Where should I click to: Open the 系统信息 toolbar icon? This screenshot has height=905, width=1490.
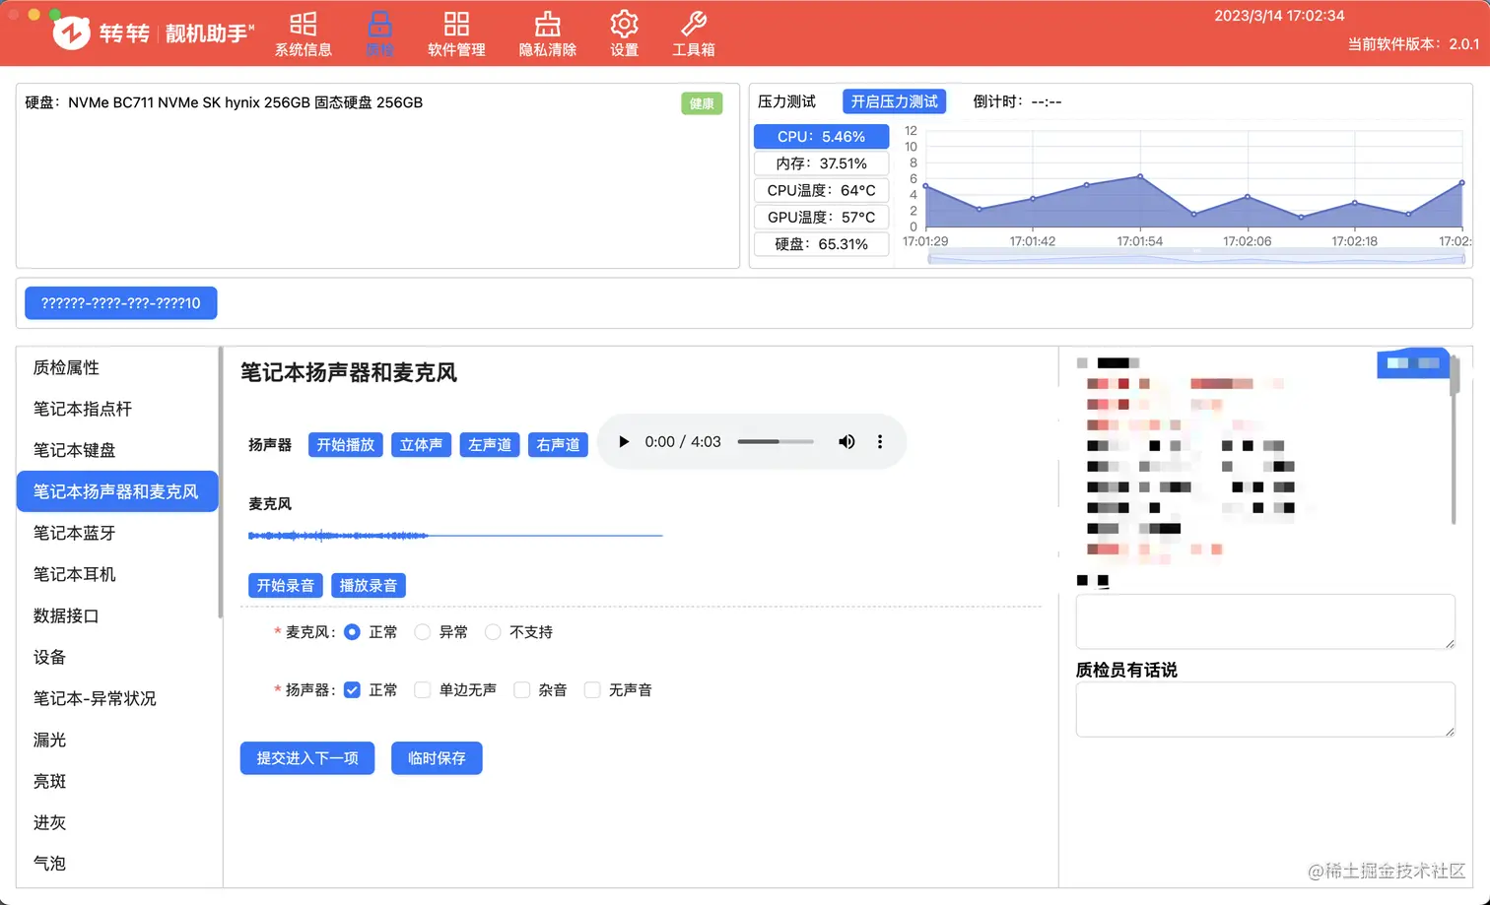(x=304, y=32)
